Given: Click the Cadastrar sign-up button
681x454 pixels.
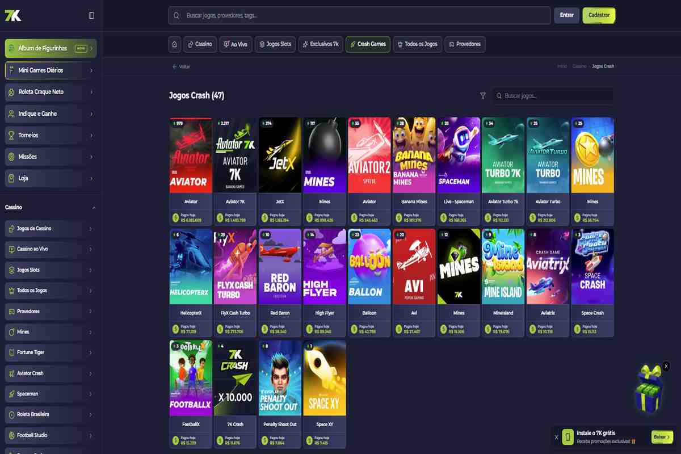Looking at the screenshot, I should point(599,15).
